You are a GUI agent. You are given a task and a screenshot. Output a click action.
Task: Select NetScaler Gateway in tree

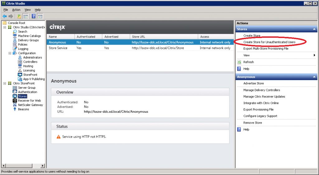click(x=31, y=105)
